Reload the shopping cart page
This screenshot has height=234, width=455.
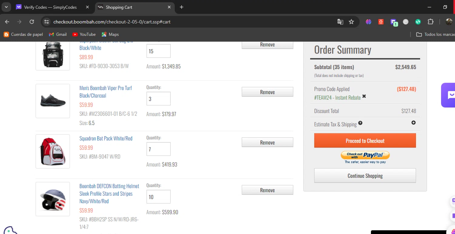click(32, 22)
